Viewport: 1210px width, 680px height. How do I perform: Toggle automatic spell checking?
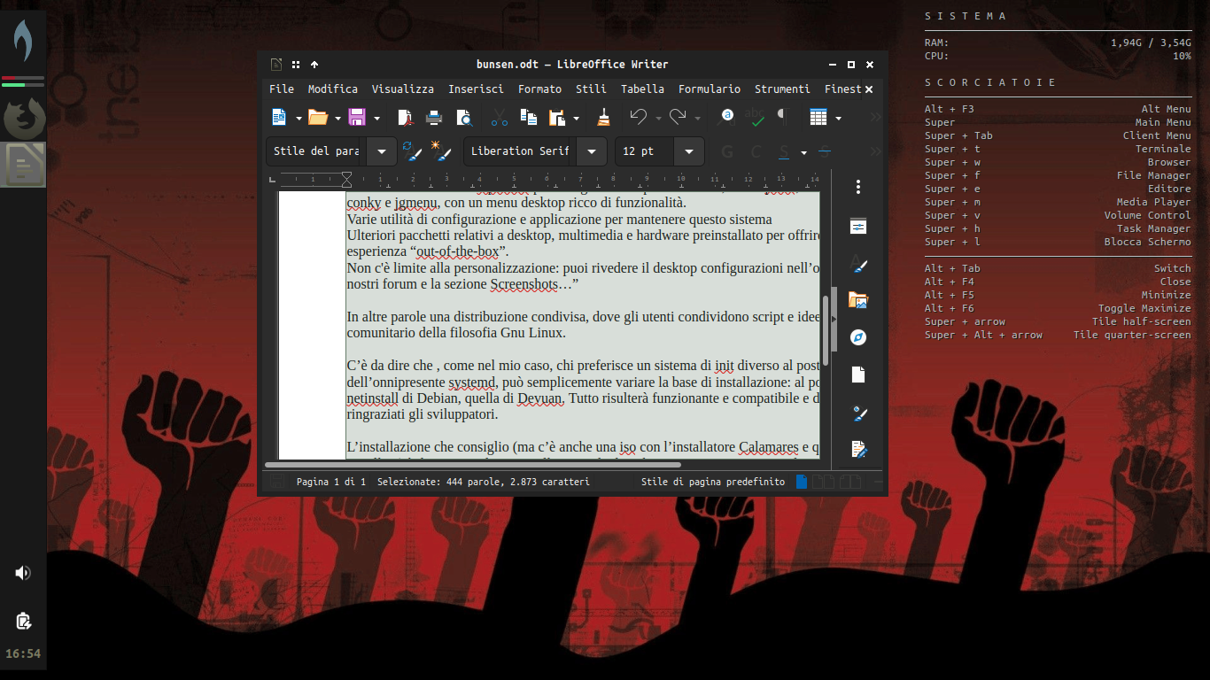(x=756, y=117)
